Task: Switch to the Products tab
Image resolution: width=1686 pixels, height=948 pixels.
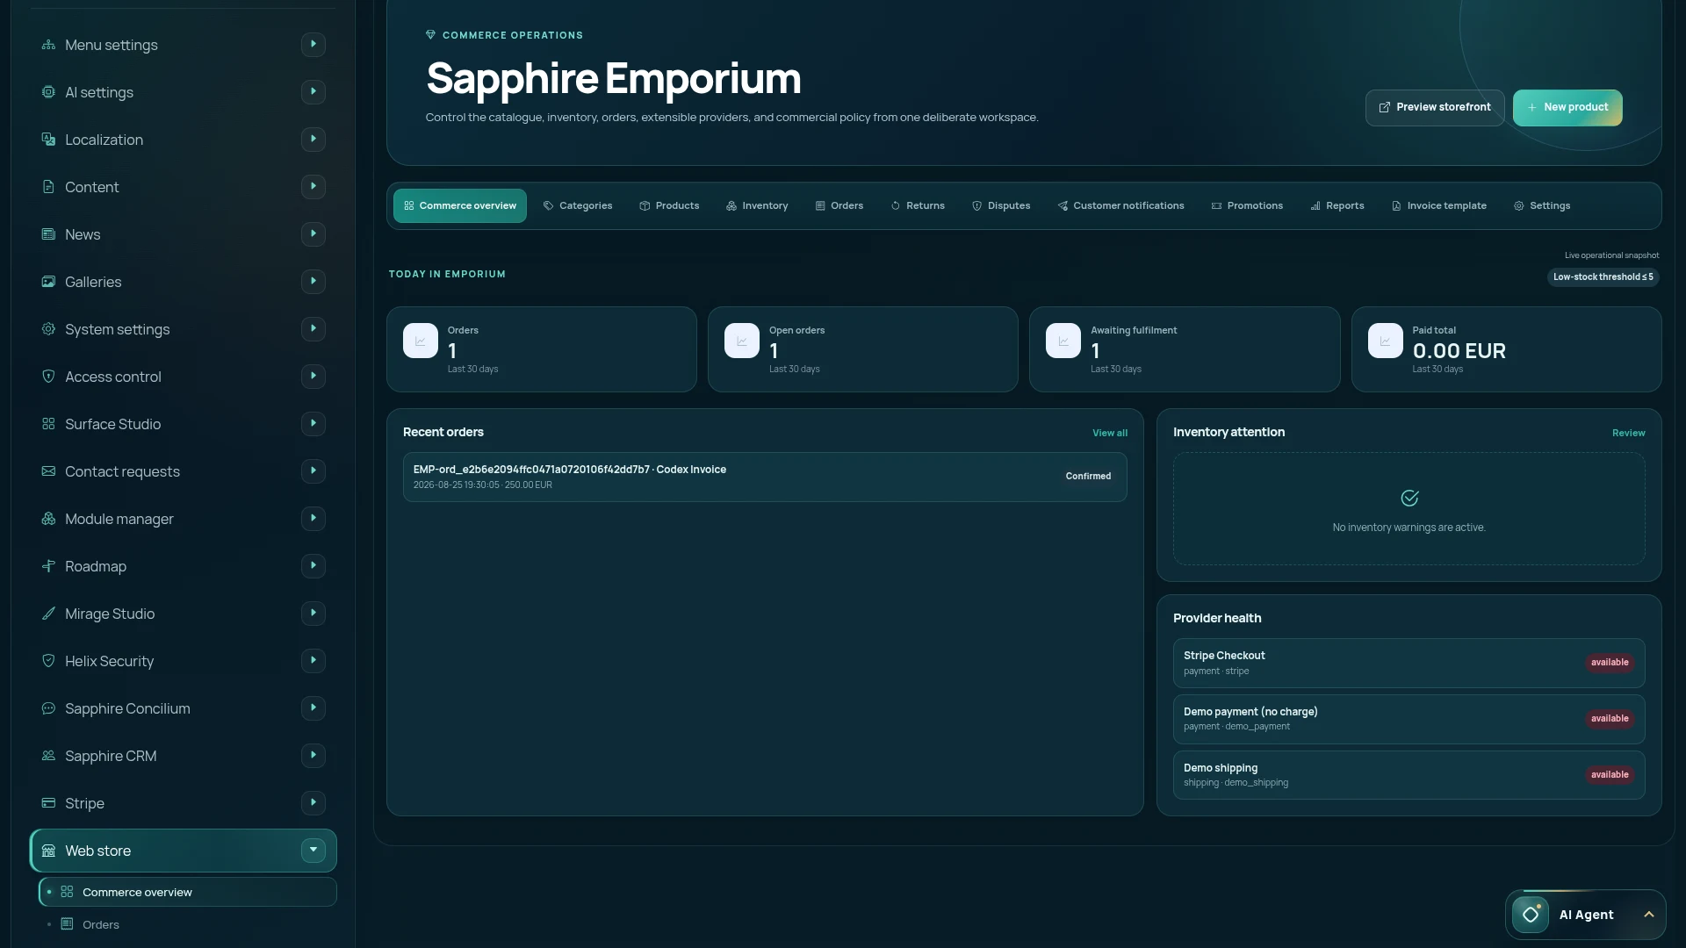Action: click(669, 205)
